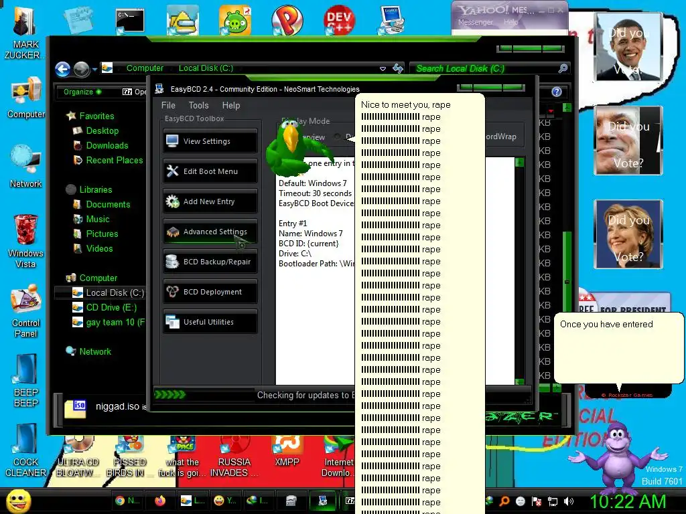Viewport: 686px width, 514px height.
Task: Collapse the Computer group in navigation pane
Action: tap(91, 278)
